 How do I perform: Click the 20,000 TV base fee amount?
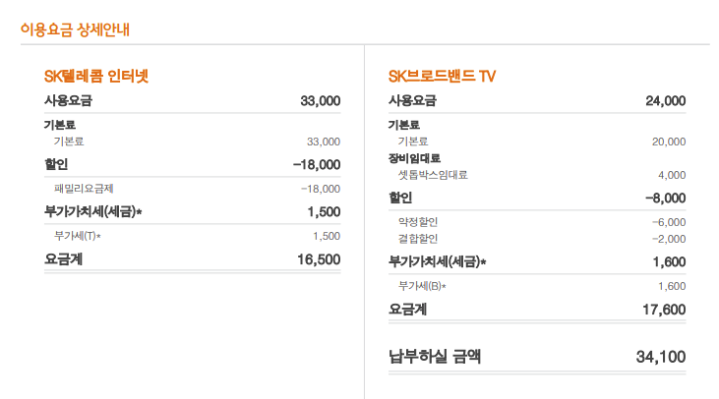click(x=669, y=142)
